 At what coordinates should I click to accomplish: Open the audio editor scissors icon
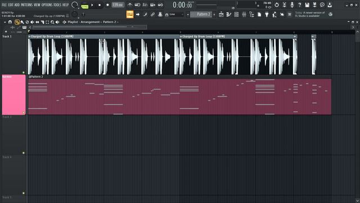pyautogui.click(x=284, y=5)
